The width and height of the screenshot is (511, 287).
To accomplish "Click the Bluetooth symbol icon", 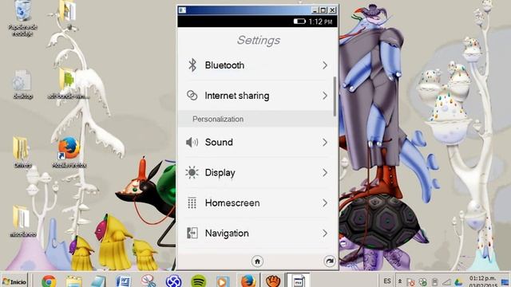I will (192, 65).
